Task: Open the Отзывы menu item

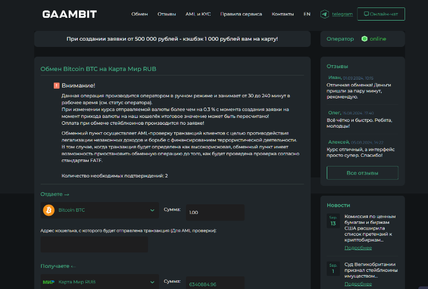Action: click(x=167, y=14)
